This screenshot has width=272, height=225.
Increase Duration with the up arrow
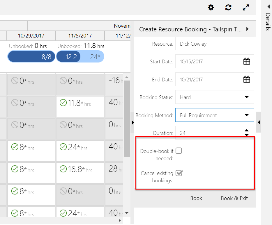pyautogui.click(x=246, y=131)
